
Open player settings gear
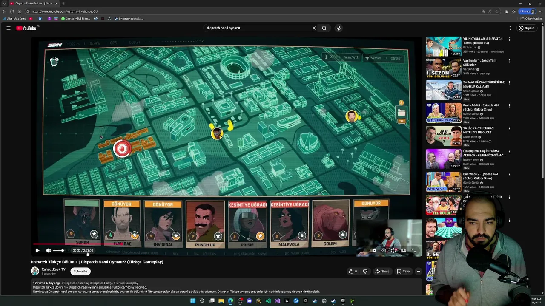tap(393, 250)
